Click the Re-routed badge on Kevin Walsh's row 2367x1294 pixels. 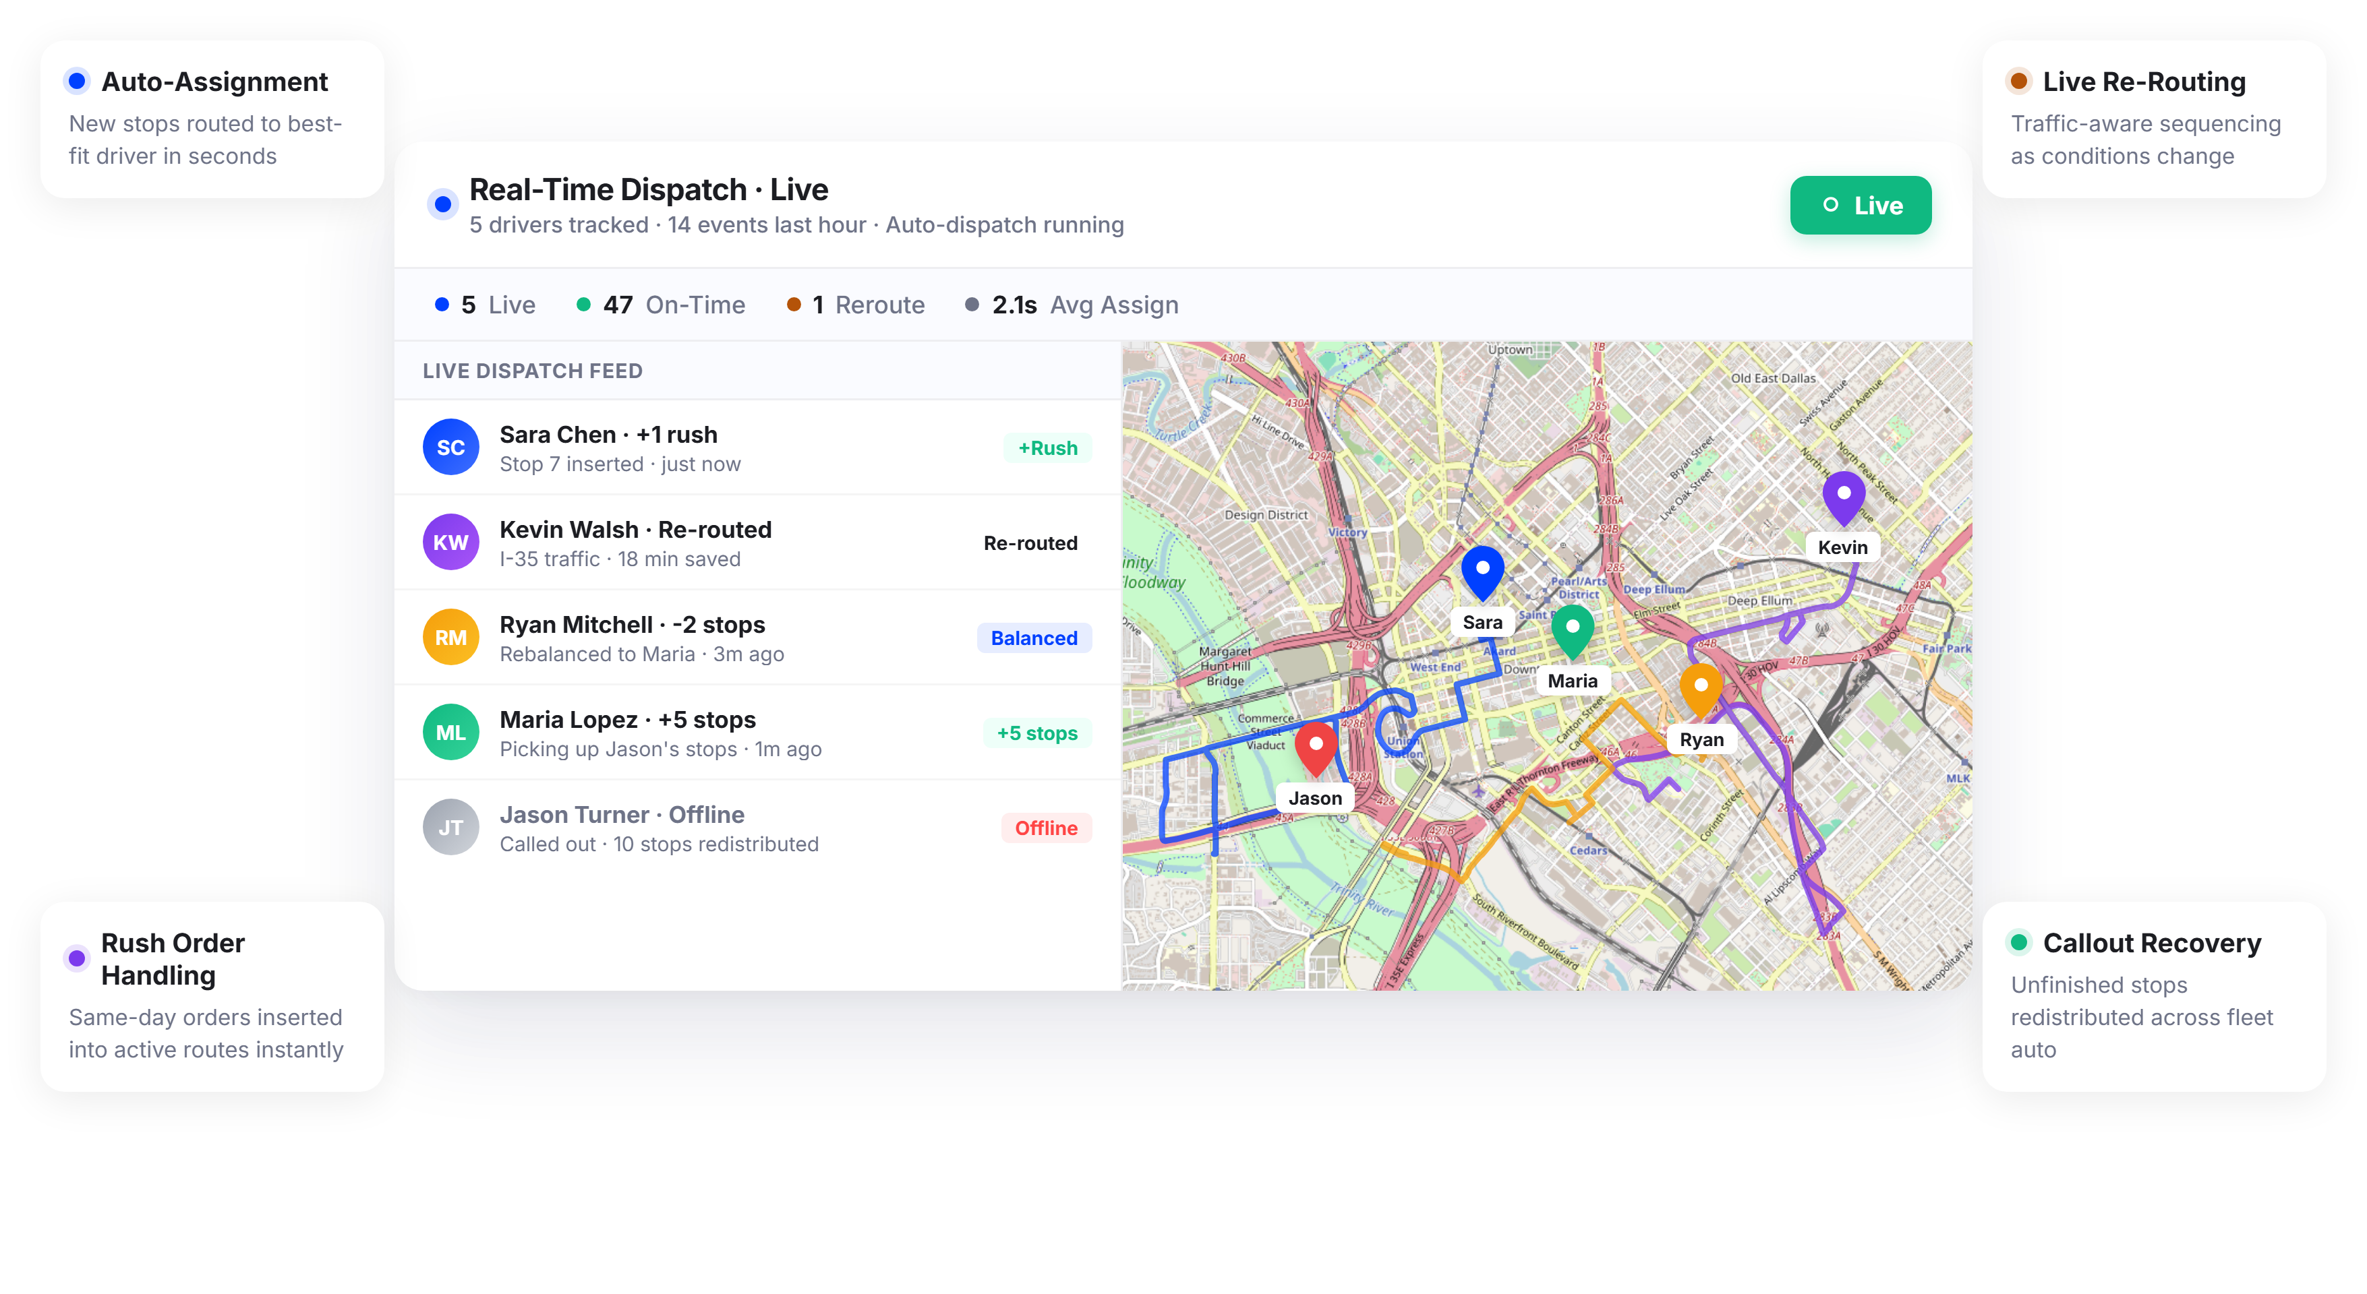(1030, 543)
